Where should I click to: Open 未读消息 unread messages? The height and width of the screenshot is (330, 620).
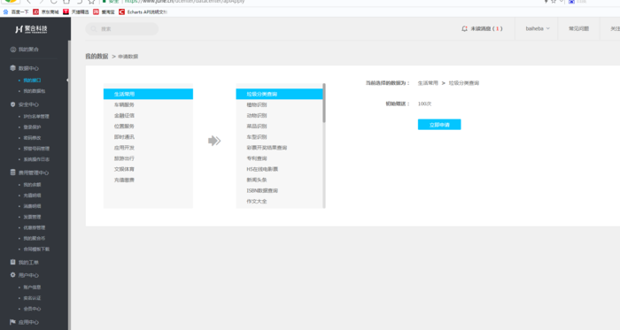pyautogui.click(x=486, y=29)
